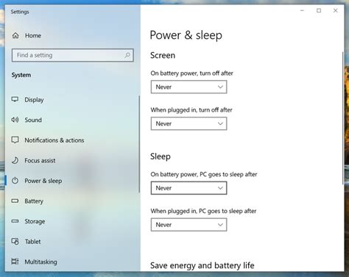
Task: Click the Find a setting search box
Action: pyautogui.click(x=73, y=55)
